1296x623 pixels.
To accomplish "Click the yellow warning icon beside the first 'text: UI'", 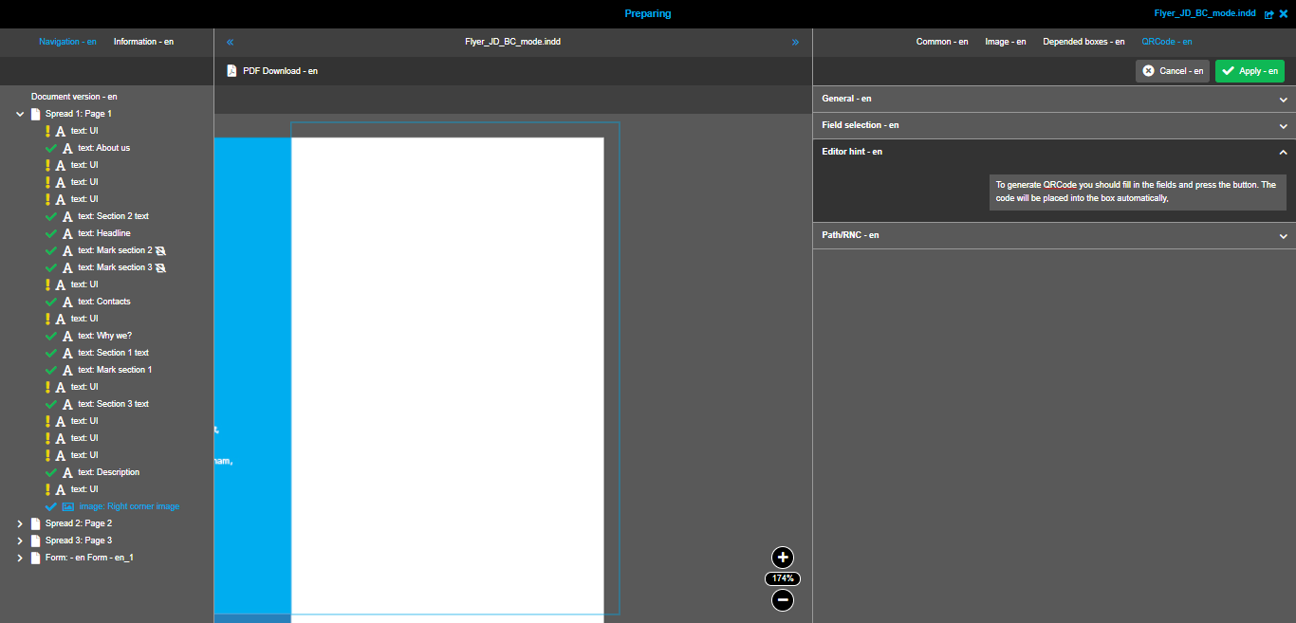I will pos(48,130).
